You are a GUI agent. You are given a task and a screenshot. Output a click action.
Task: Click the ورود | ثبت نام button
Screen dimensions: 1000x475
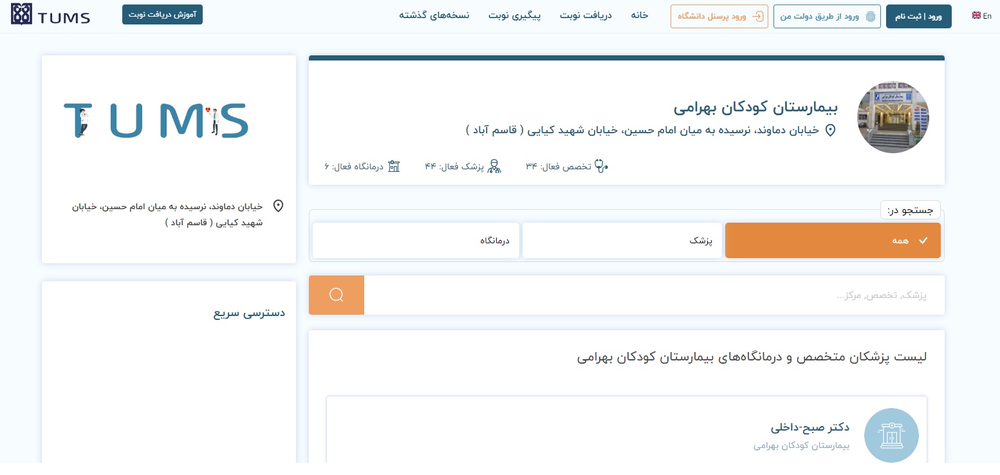918,17
